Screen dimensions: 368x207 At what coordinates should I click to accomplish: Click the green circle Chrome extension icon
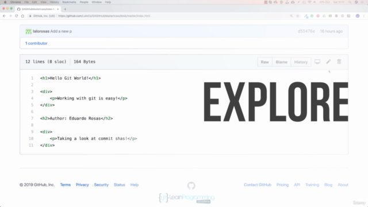[312, 16]
